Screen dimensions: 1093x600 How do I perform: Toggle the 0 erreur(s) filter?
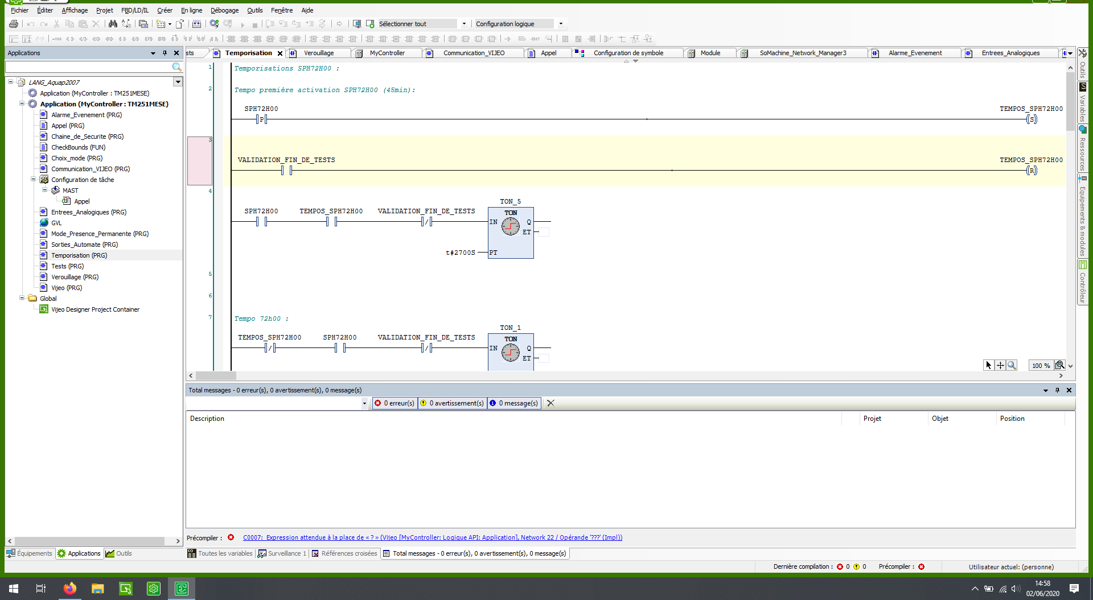coord(395,403)
